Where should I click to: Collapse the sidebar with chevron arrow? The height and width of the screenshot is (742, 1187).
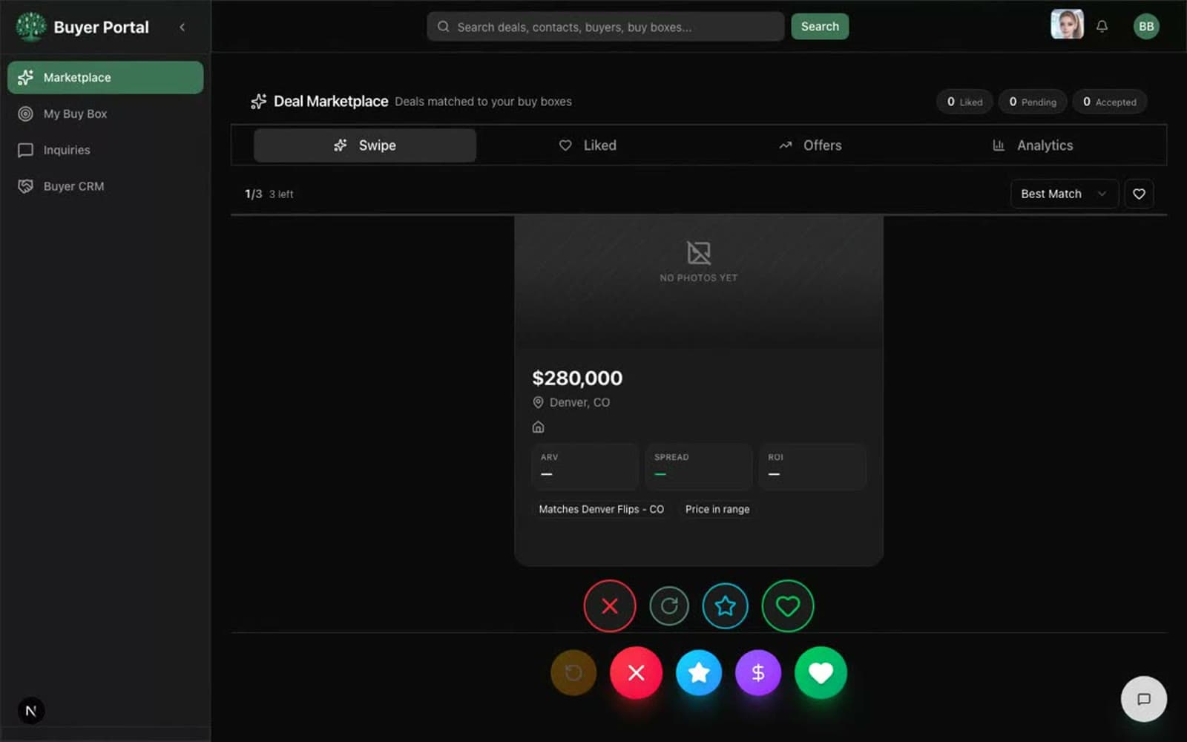tap(182, 27)
